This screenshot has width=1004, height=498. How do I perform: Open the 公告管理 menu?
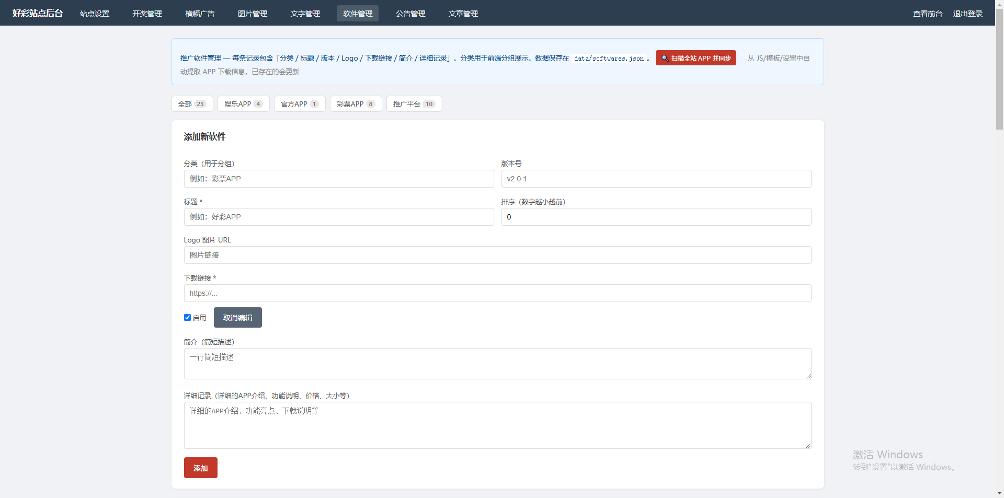click(x=410, y=13)
